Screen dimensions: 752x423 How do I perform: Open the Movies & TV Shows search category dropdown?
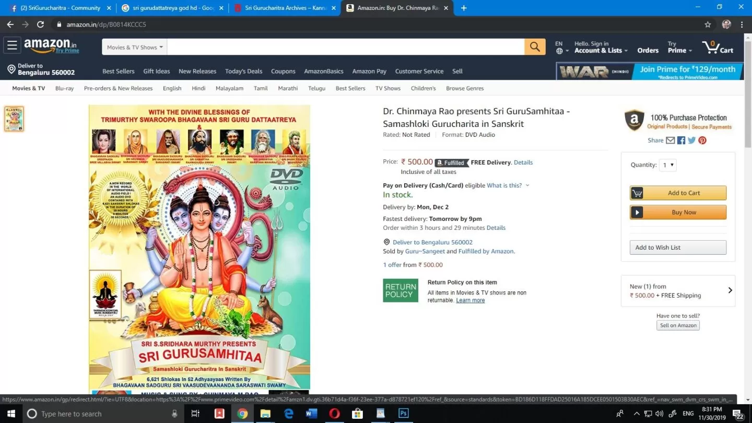point(135,47)
